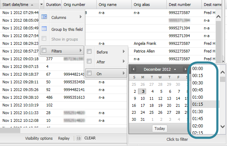The width and height of the screenshot is (227, 146).
Task: Check the Before filter checkbox
Action: [89, 52]
